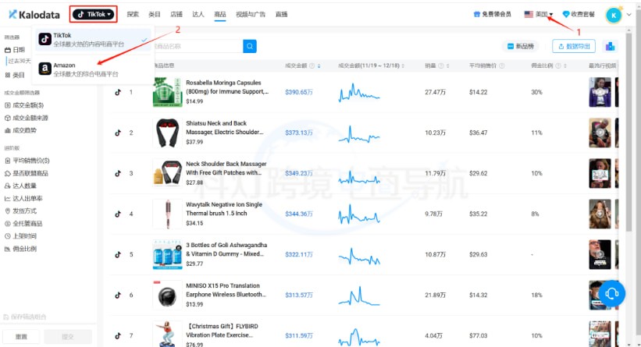
Task: Click the Shiatsu massager product image
Action: (x=168, y=133)
